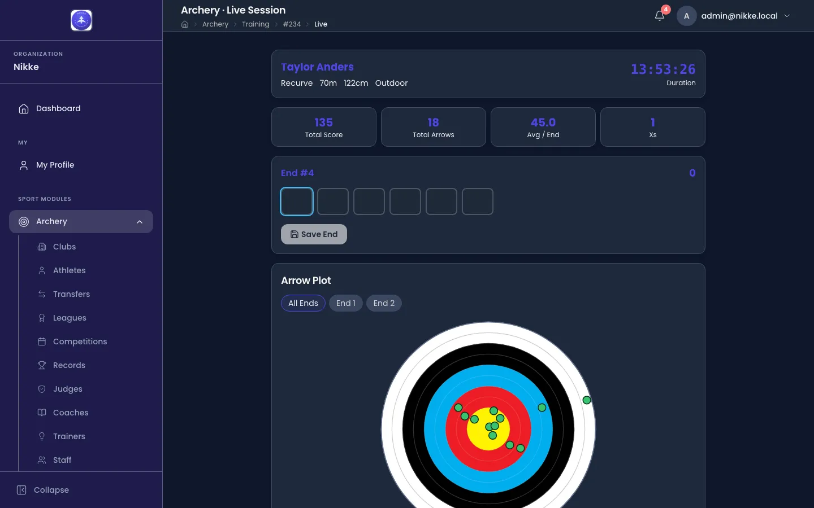Click the Leagues ribbon icon
814x508 pixels.
tap(42, 318)
